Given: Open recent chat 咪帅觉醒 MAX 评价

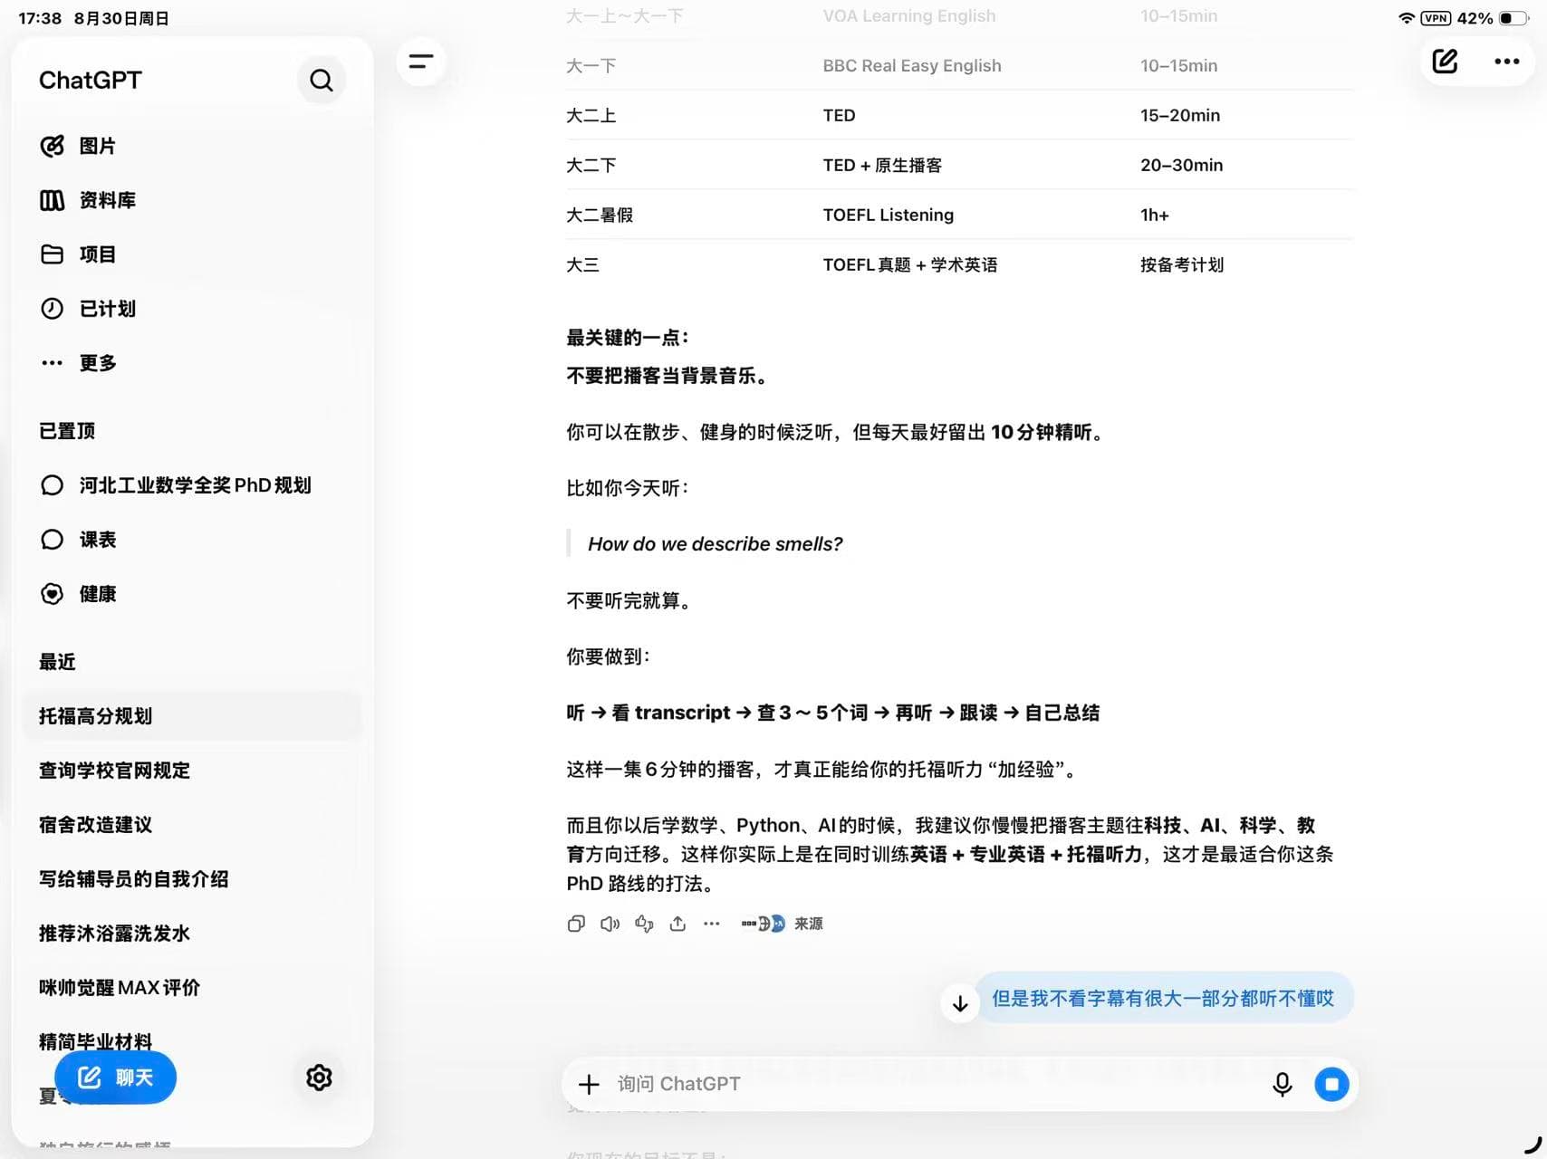Looking at the screenshot, I should (119, 988).
